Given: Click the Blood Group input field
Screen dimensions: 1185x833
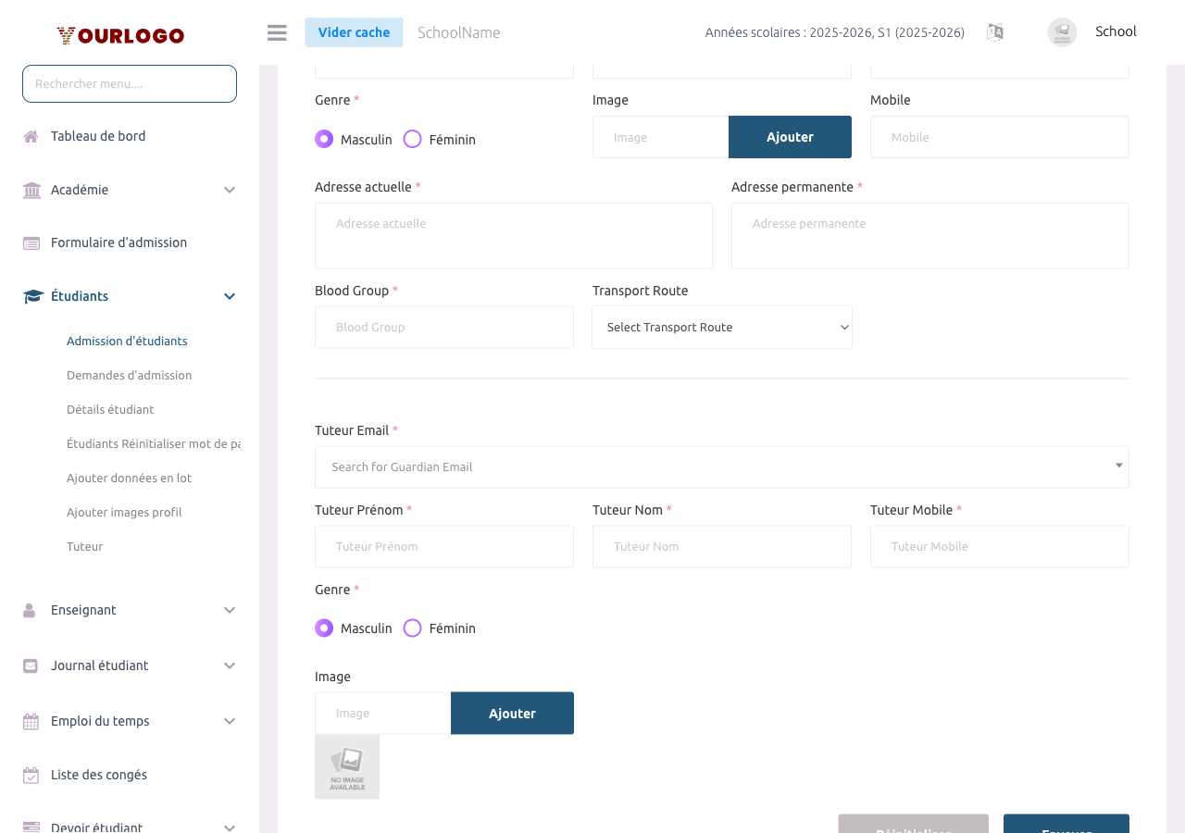Looking at the screenshot, I should pos(444,328).
